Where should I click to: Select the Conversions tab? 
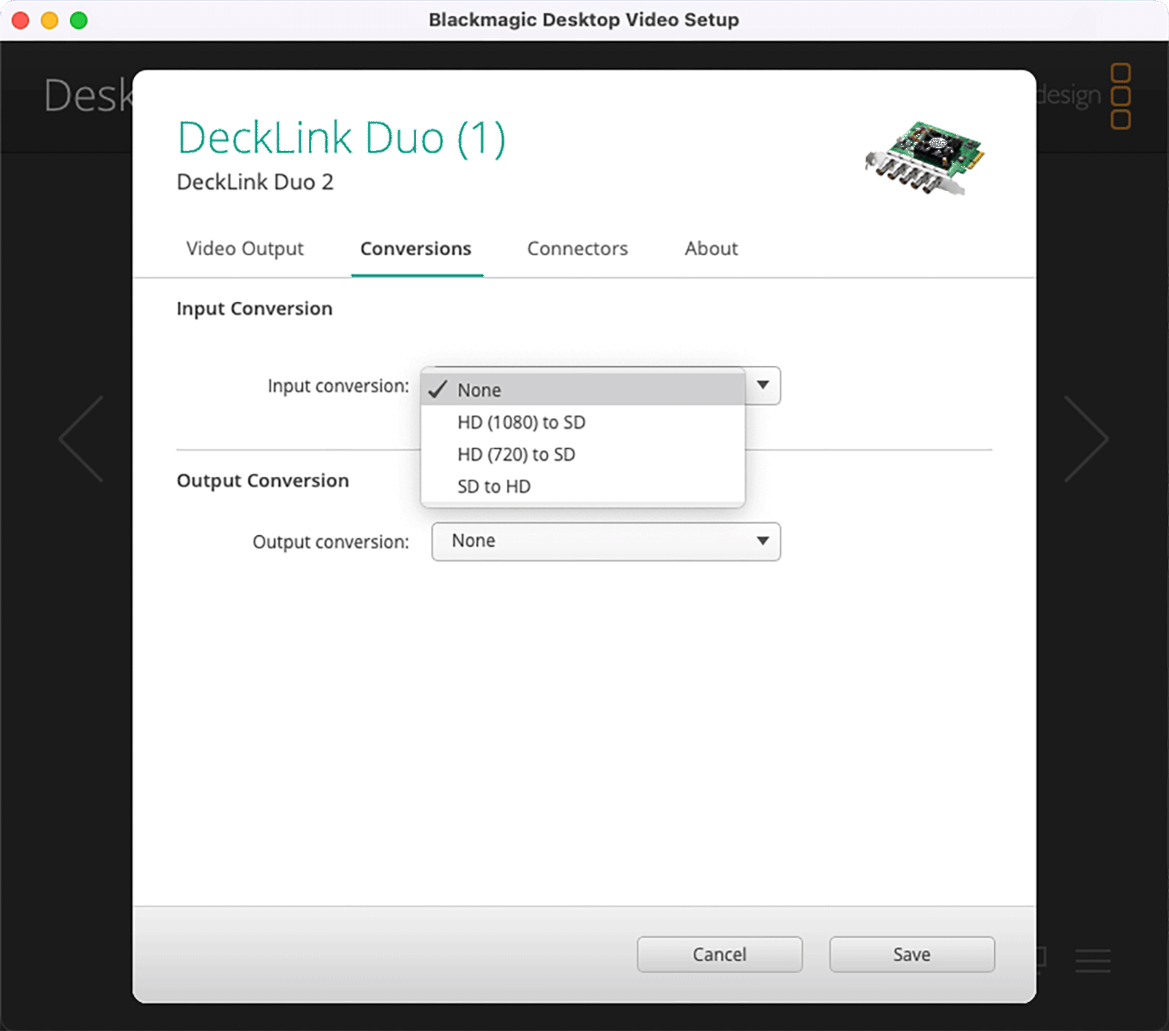tap(416, 249)
